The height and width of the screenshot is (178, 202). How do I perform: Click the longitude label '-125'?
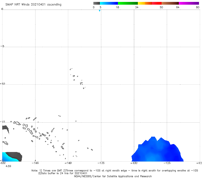167,163
